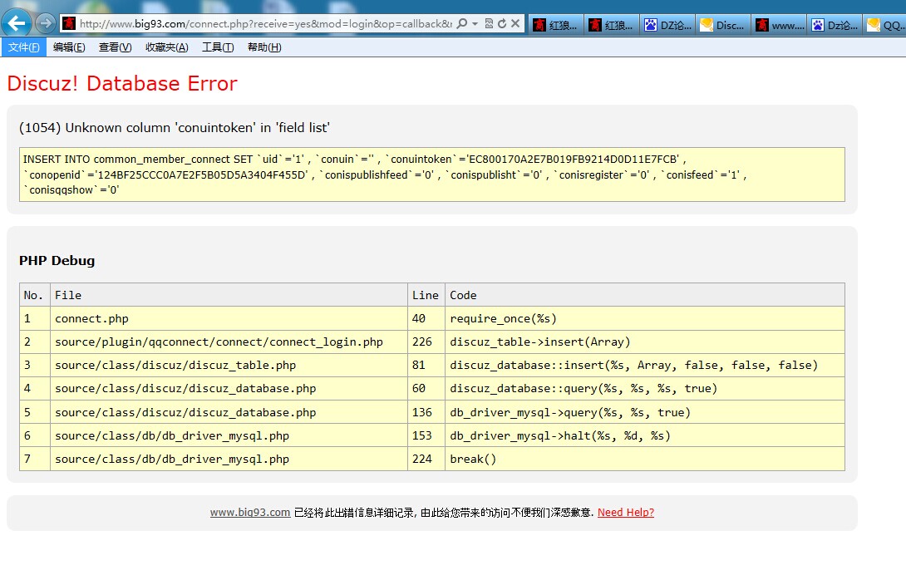This screenshot has width=906, height=575.
Task: Click the red site favicon in address bar
Action: tap(70, 24)
